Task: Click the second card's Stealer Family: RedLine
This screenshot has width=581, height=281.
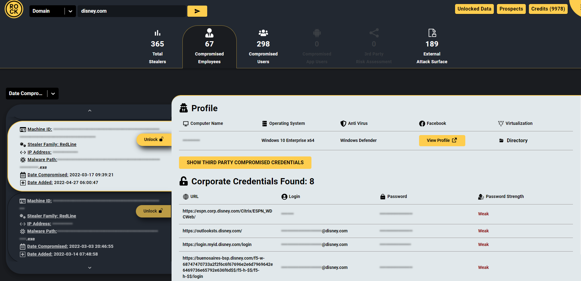Action: 51,216
